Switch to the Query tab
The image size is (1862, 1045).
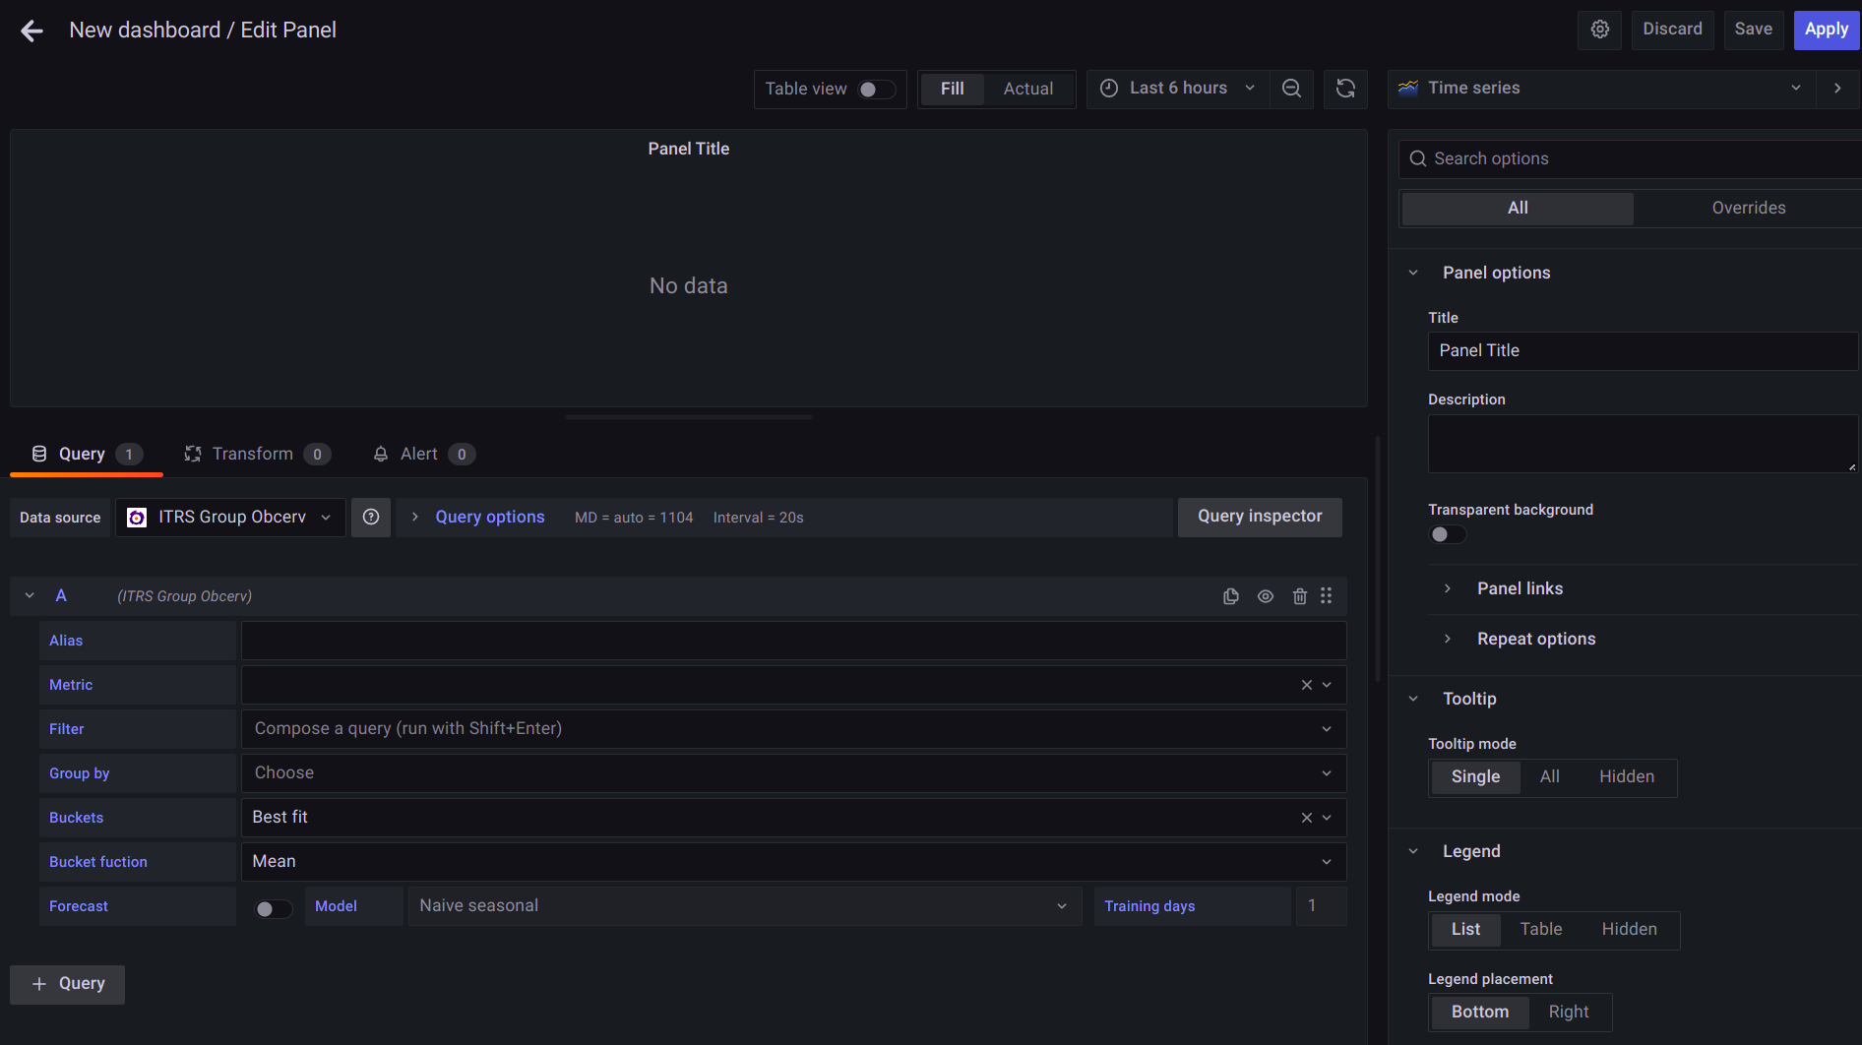(87, 454)
